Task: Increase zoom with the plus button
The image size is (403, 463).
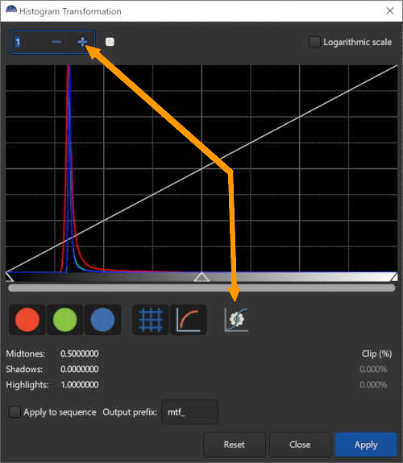Action: (x=82, y=42)
